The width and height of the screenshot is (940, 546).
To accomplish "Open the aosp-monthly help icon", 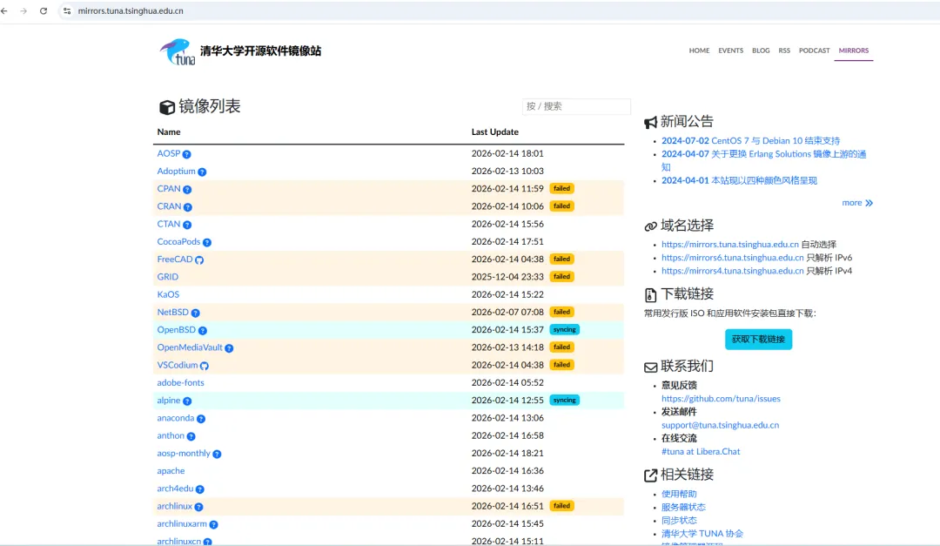I will tap(217, 455).
